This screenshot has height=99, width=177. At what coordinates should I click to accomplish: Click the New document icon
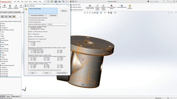[48, 2]
